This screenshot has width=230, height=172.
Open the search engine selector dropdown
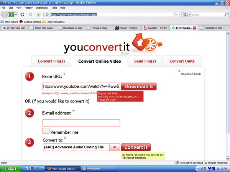189,15
